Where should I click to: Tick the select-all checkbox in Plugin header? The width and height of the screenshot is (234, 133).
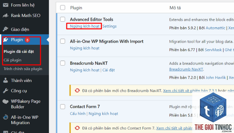[x=63, y=8]
